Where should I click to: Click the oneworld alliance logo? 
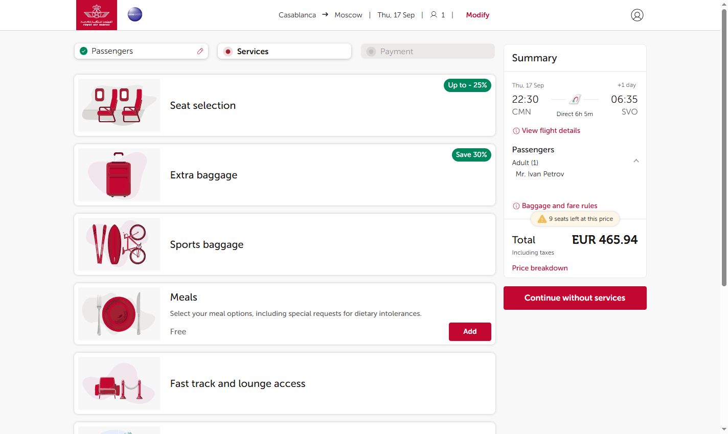(x=135, y=14)
